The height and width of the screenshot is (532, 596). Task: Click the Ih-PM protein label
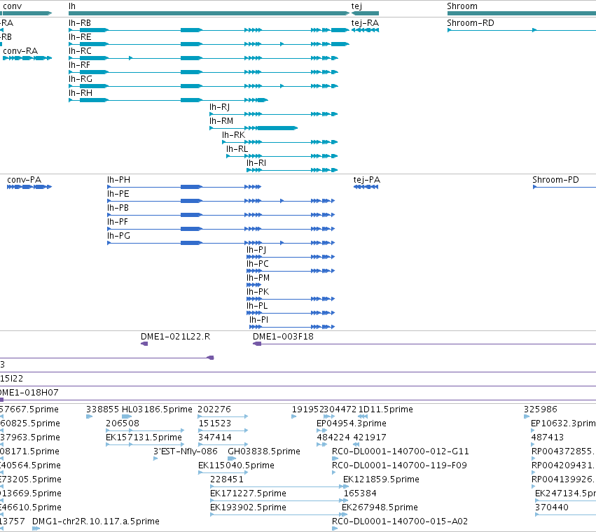[258, 278]
